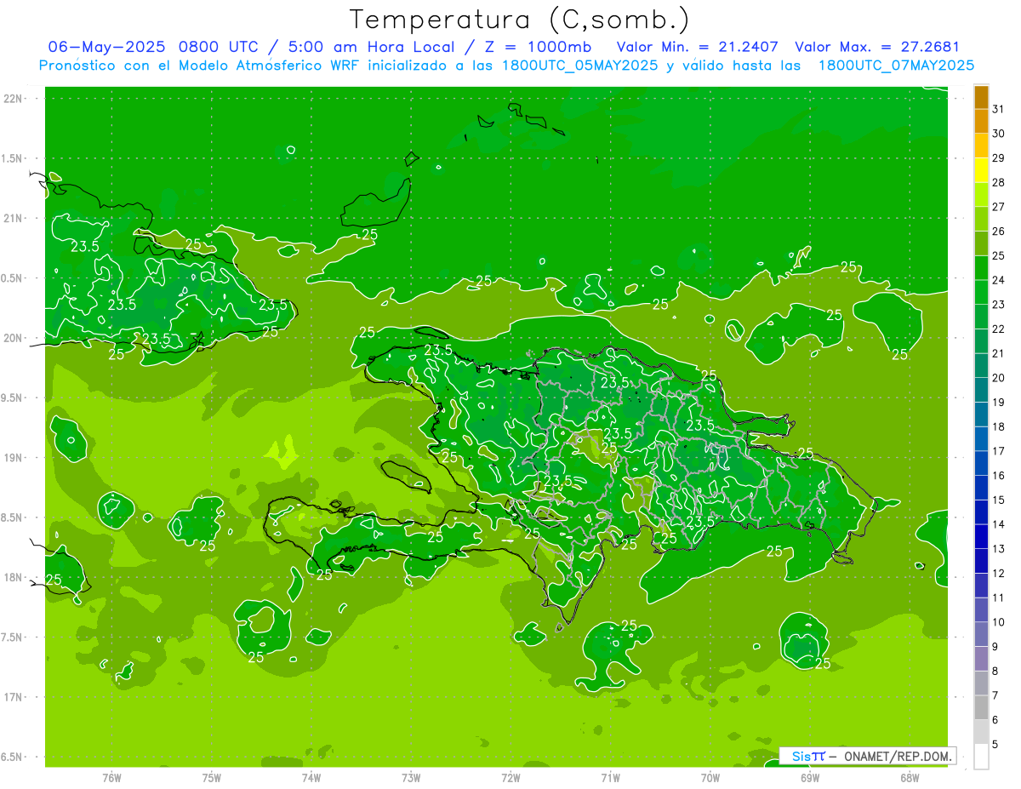Click the '29' label on the color scale
The width and height of the screenshot is (1021, 789).
[999, 158]
